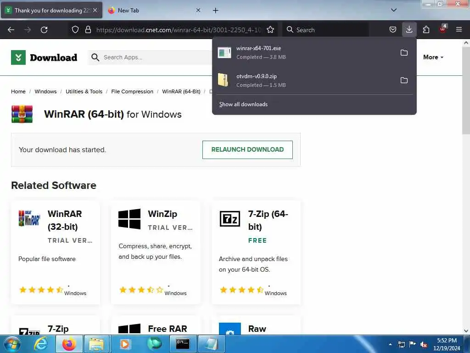Click Show all downloads
The image size is (470, 353).
243,104
